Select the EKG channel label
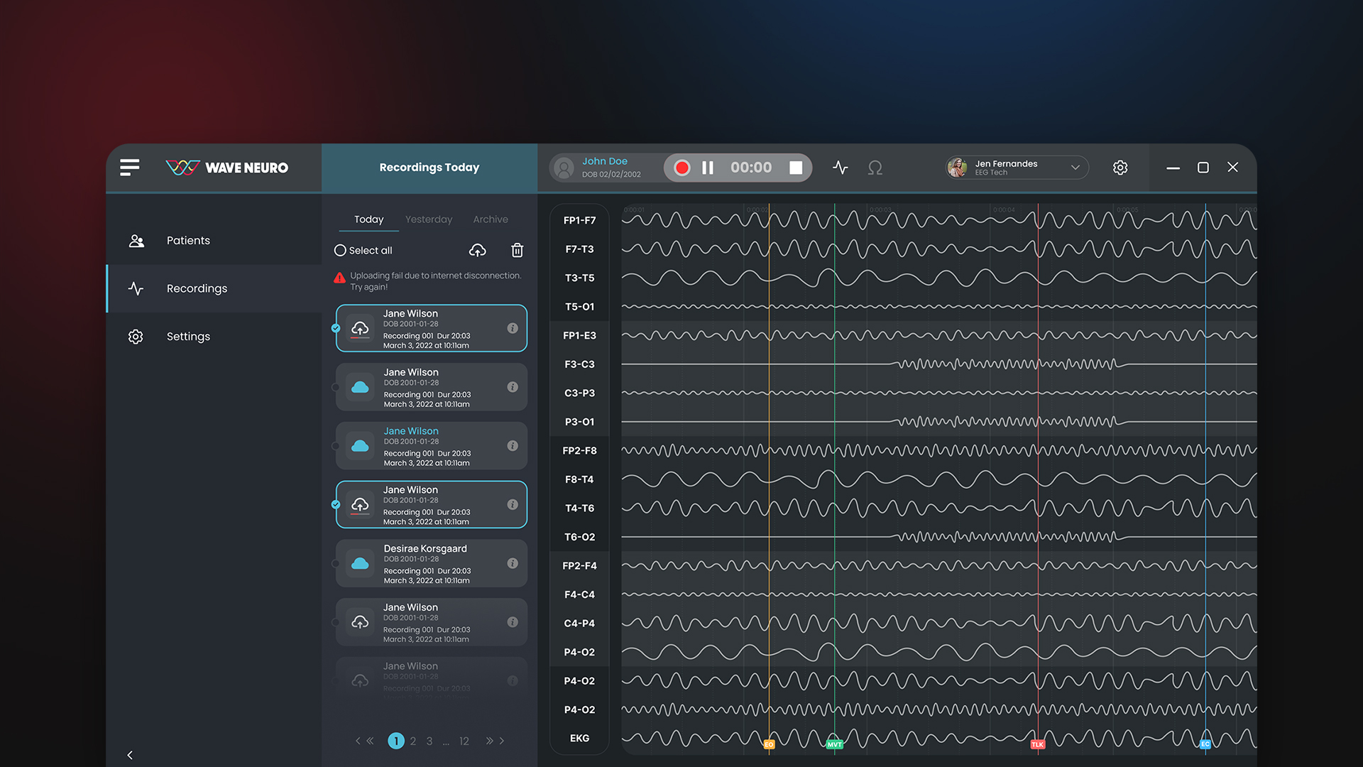Viewport: 1363px width, 767px height. [x=580, y=739]
